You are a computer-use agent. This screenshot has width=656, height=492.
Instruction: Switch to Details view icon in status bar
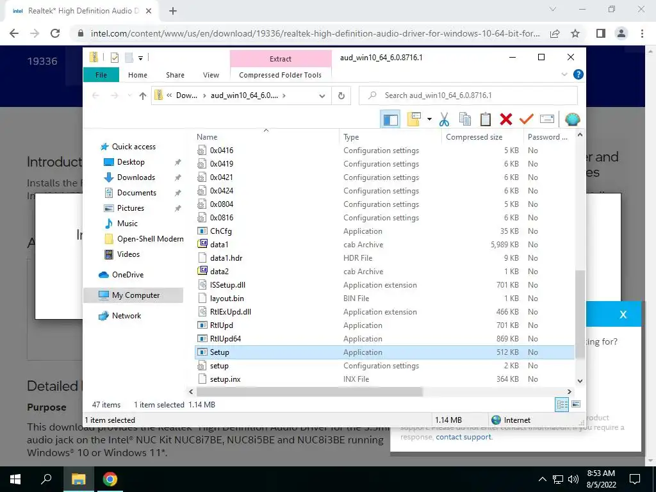pyautogui.click(x=562, y=404)
